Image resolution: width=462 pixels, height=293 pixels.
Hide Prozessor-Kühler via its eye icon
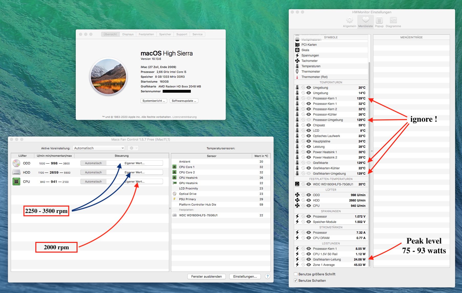[309, 114]
